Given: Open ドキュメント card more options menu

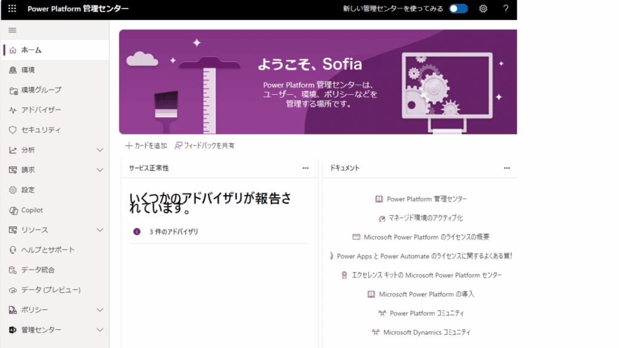Looking at the screenshot, I should (507, 168).
